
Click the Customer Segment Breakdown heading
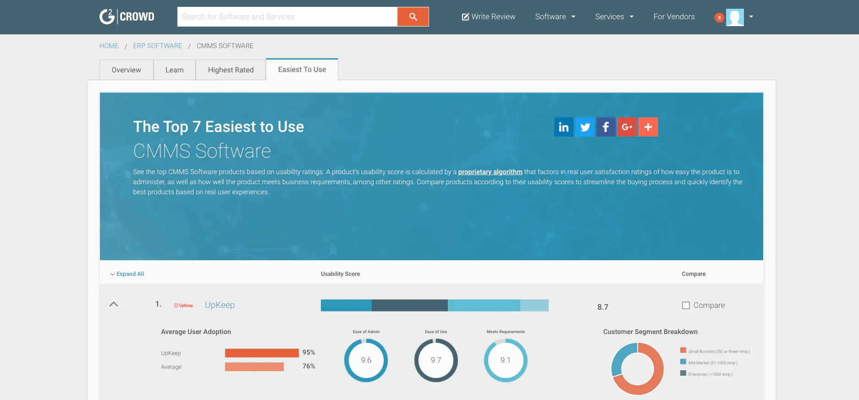click(x=650, y=332)
